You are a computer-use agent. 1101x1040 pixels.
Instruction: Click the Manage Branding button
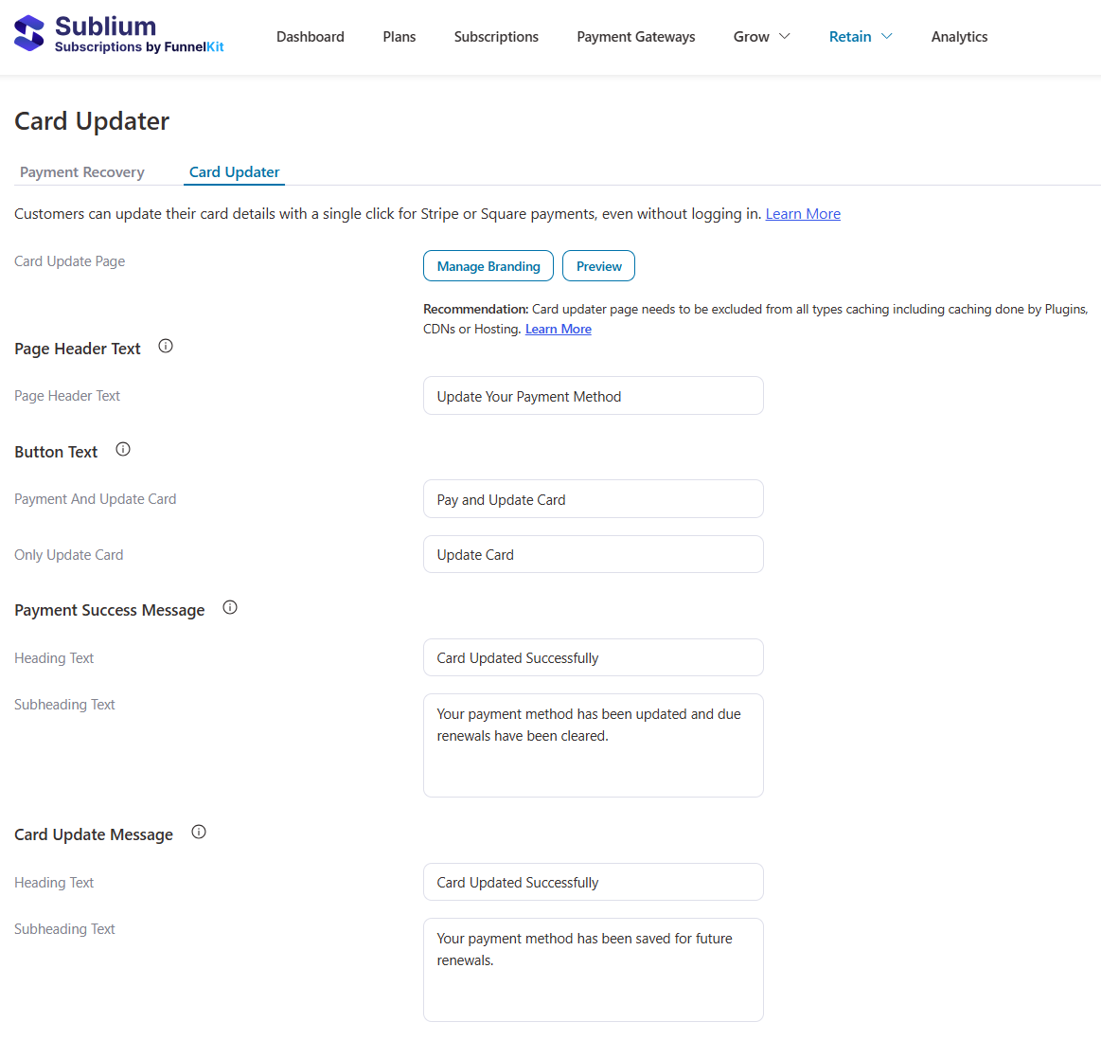[x=488, y=265]
